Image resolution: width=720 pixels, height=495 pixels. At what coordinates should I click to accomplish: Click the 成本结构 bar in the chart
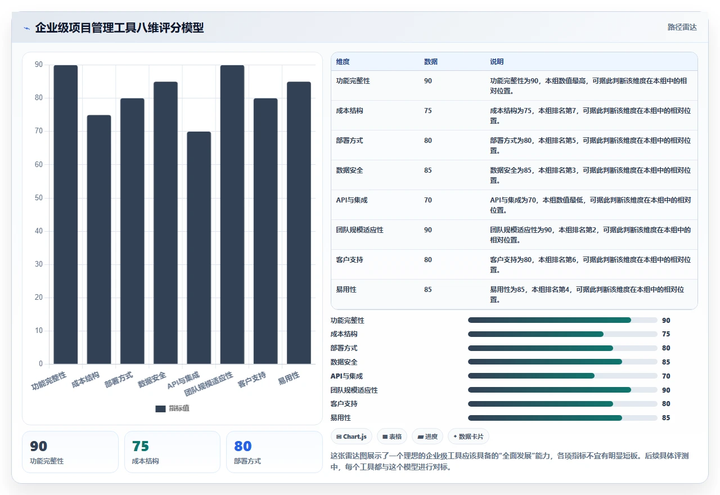[99, 240]
